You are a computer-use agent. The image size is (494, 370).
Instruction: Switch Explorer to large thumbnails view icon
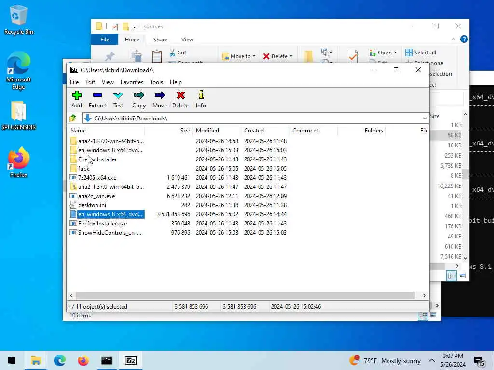(x=462, y=276)
